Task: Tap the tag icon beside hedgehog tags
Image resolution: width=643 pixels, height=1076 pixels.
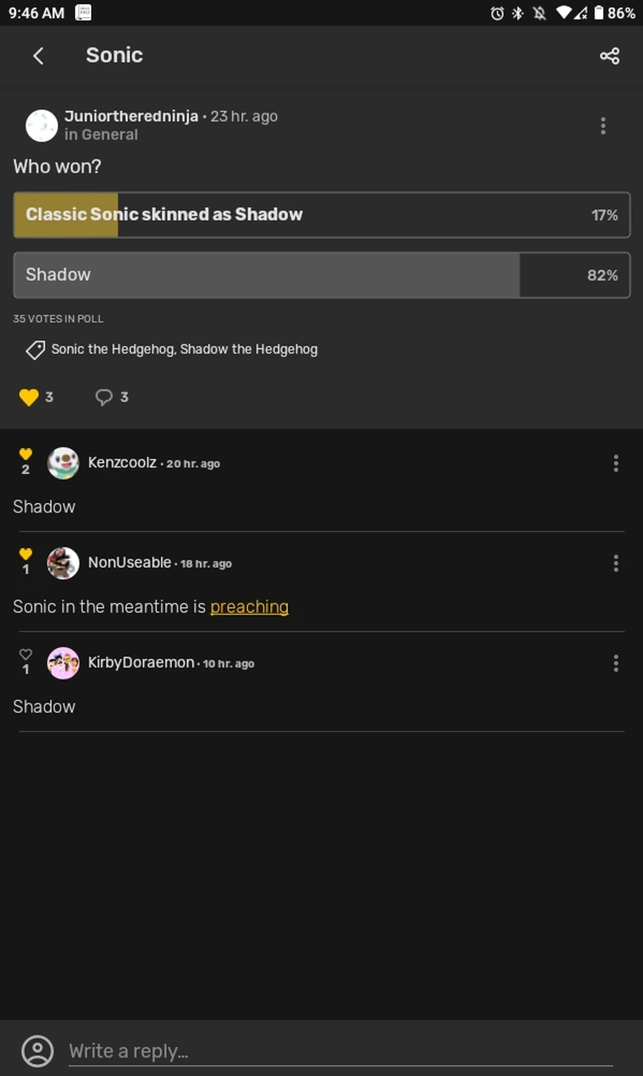Action: pos(35,350)
